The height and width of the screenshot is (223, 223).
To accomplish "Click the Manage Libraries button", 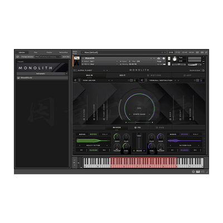I will [27, 57].
